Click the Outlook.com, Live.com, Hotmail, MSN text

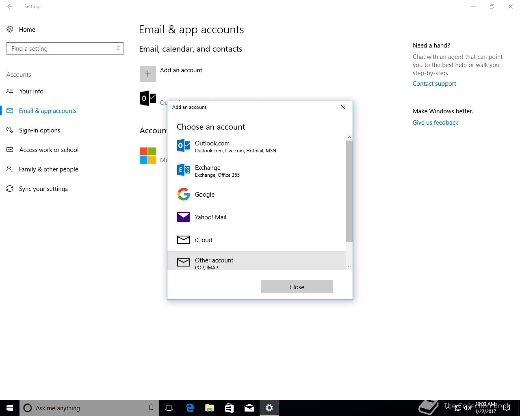point(236,151)
